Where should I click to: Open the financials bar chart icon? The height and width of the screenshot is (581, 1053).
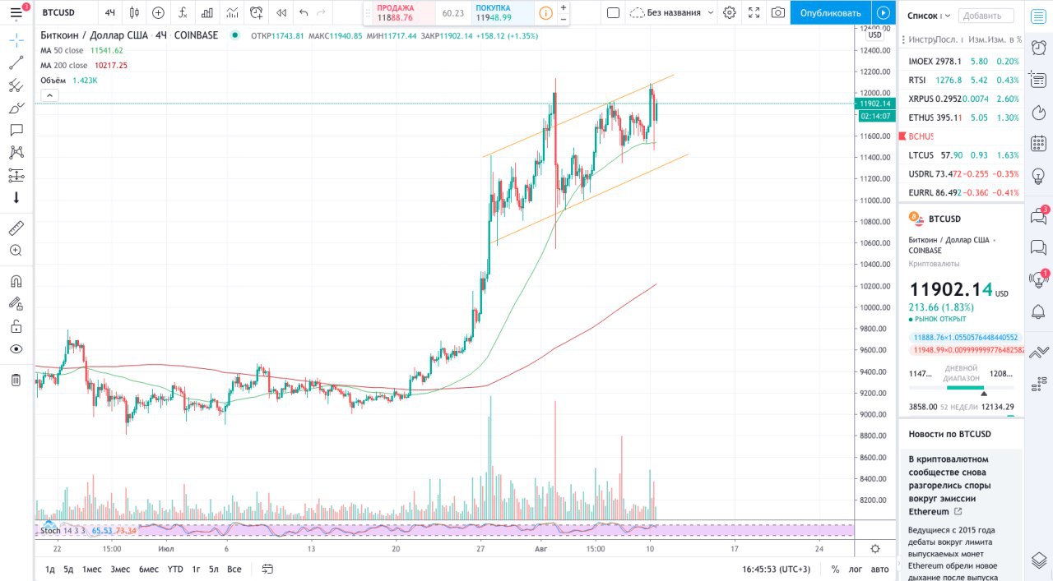[207, 12]
